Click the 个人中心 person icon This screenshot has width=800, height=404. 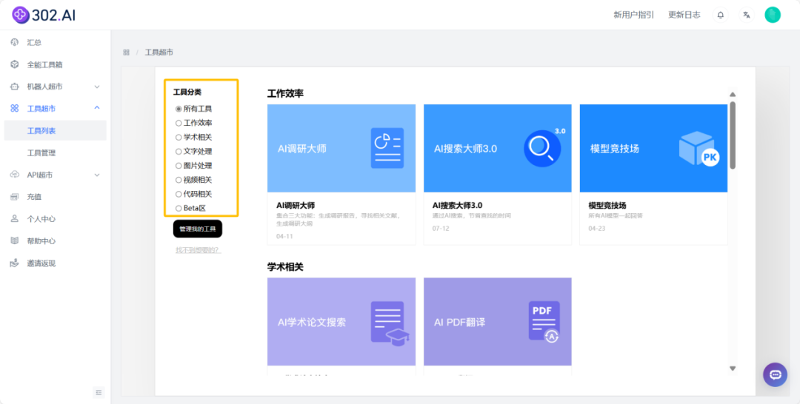pyautogui.click(x=15, y=219)
